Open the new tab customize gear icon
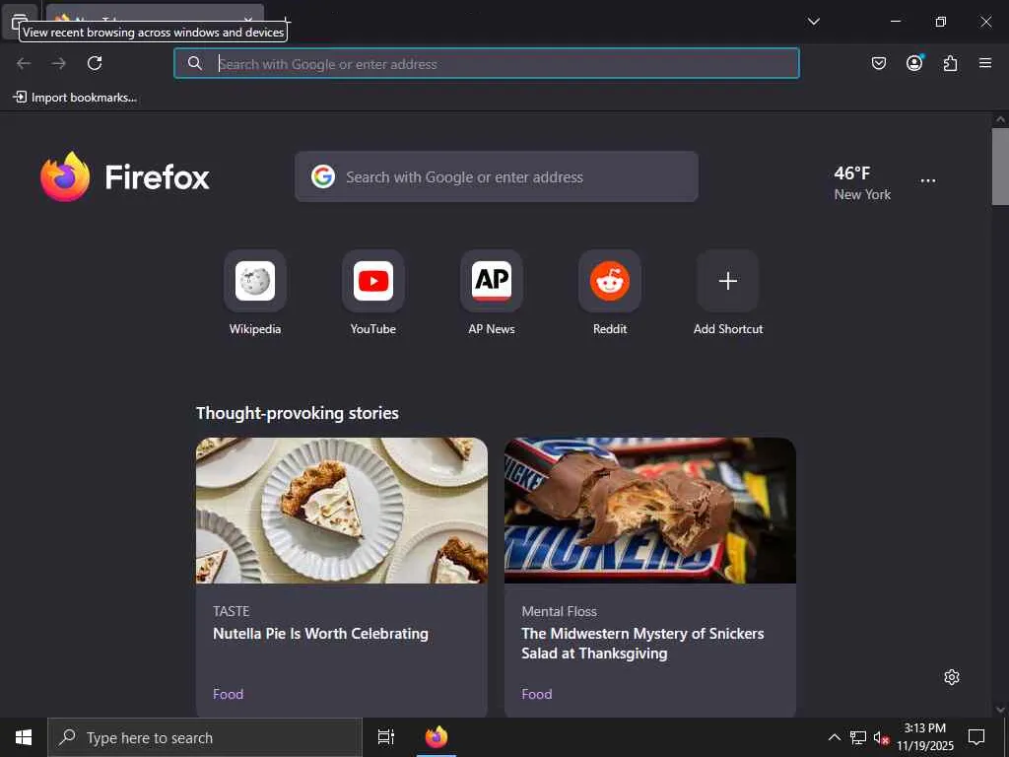 pyautogui.click(x=952, y=677)
